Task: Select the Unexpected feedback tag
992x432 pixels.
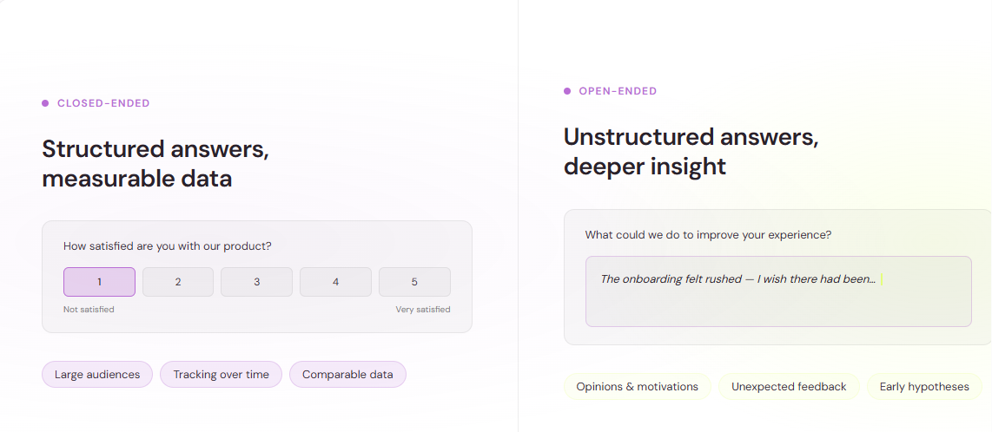Action: [789, 387]
